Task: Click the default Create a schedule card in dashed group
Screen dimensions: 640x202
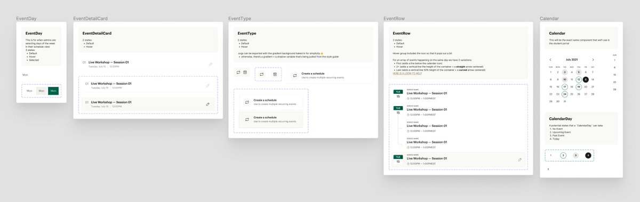Action: (x=271, y=102)
